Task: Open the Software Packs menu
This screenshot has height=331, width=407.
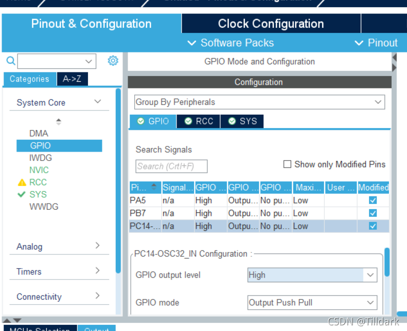Action: coord(231,43)
